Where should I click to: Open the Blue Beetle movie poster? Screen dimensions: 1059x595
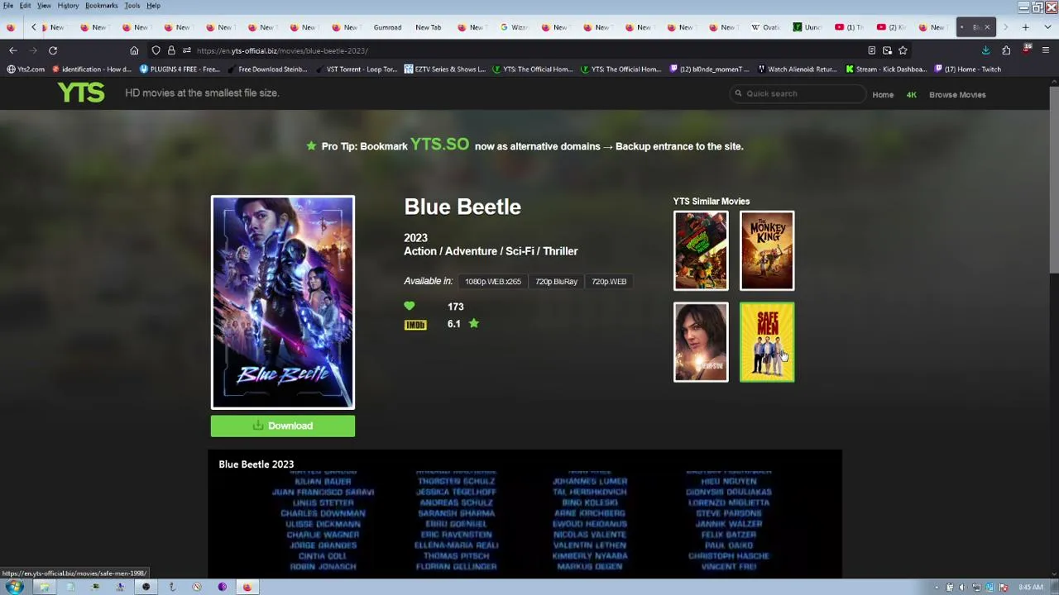click(x=283, y=302)
